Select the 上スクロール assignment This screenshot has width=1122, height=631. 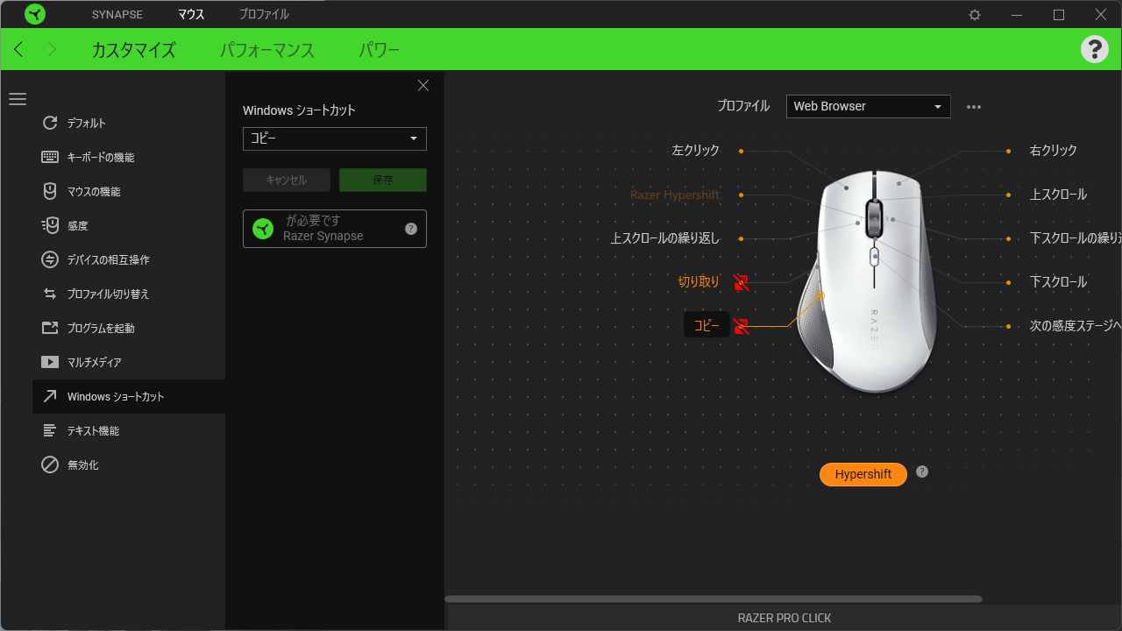[1058, 195]
